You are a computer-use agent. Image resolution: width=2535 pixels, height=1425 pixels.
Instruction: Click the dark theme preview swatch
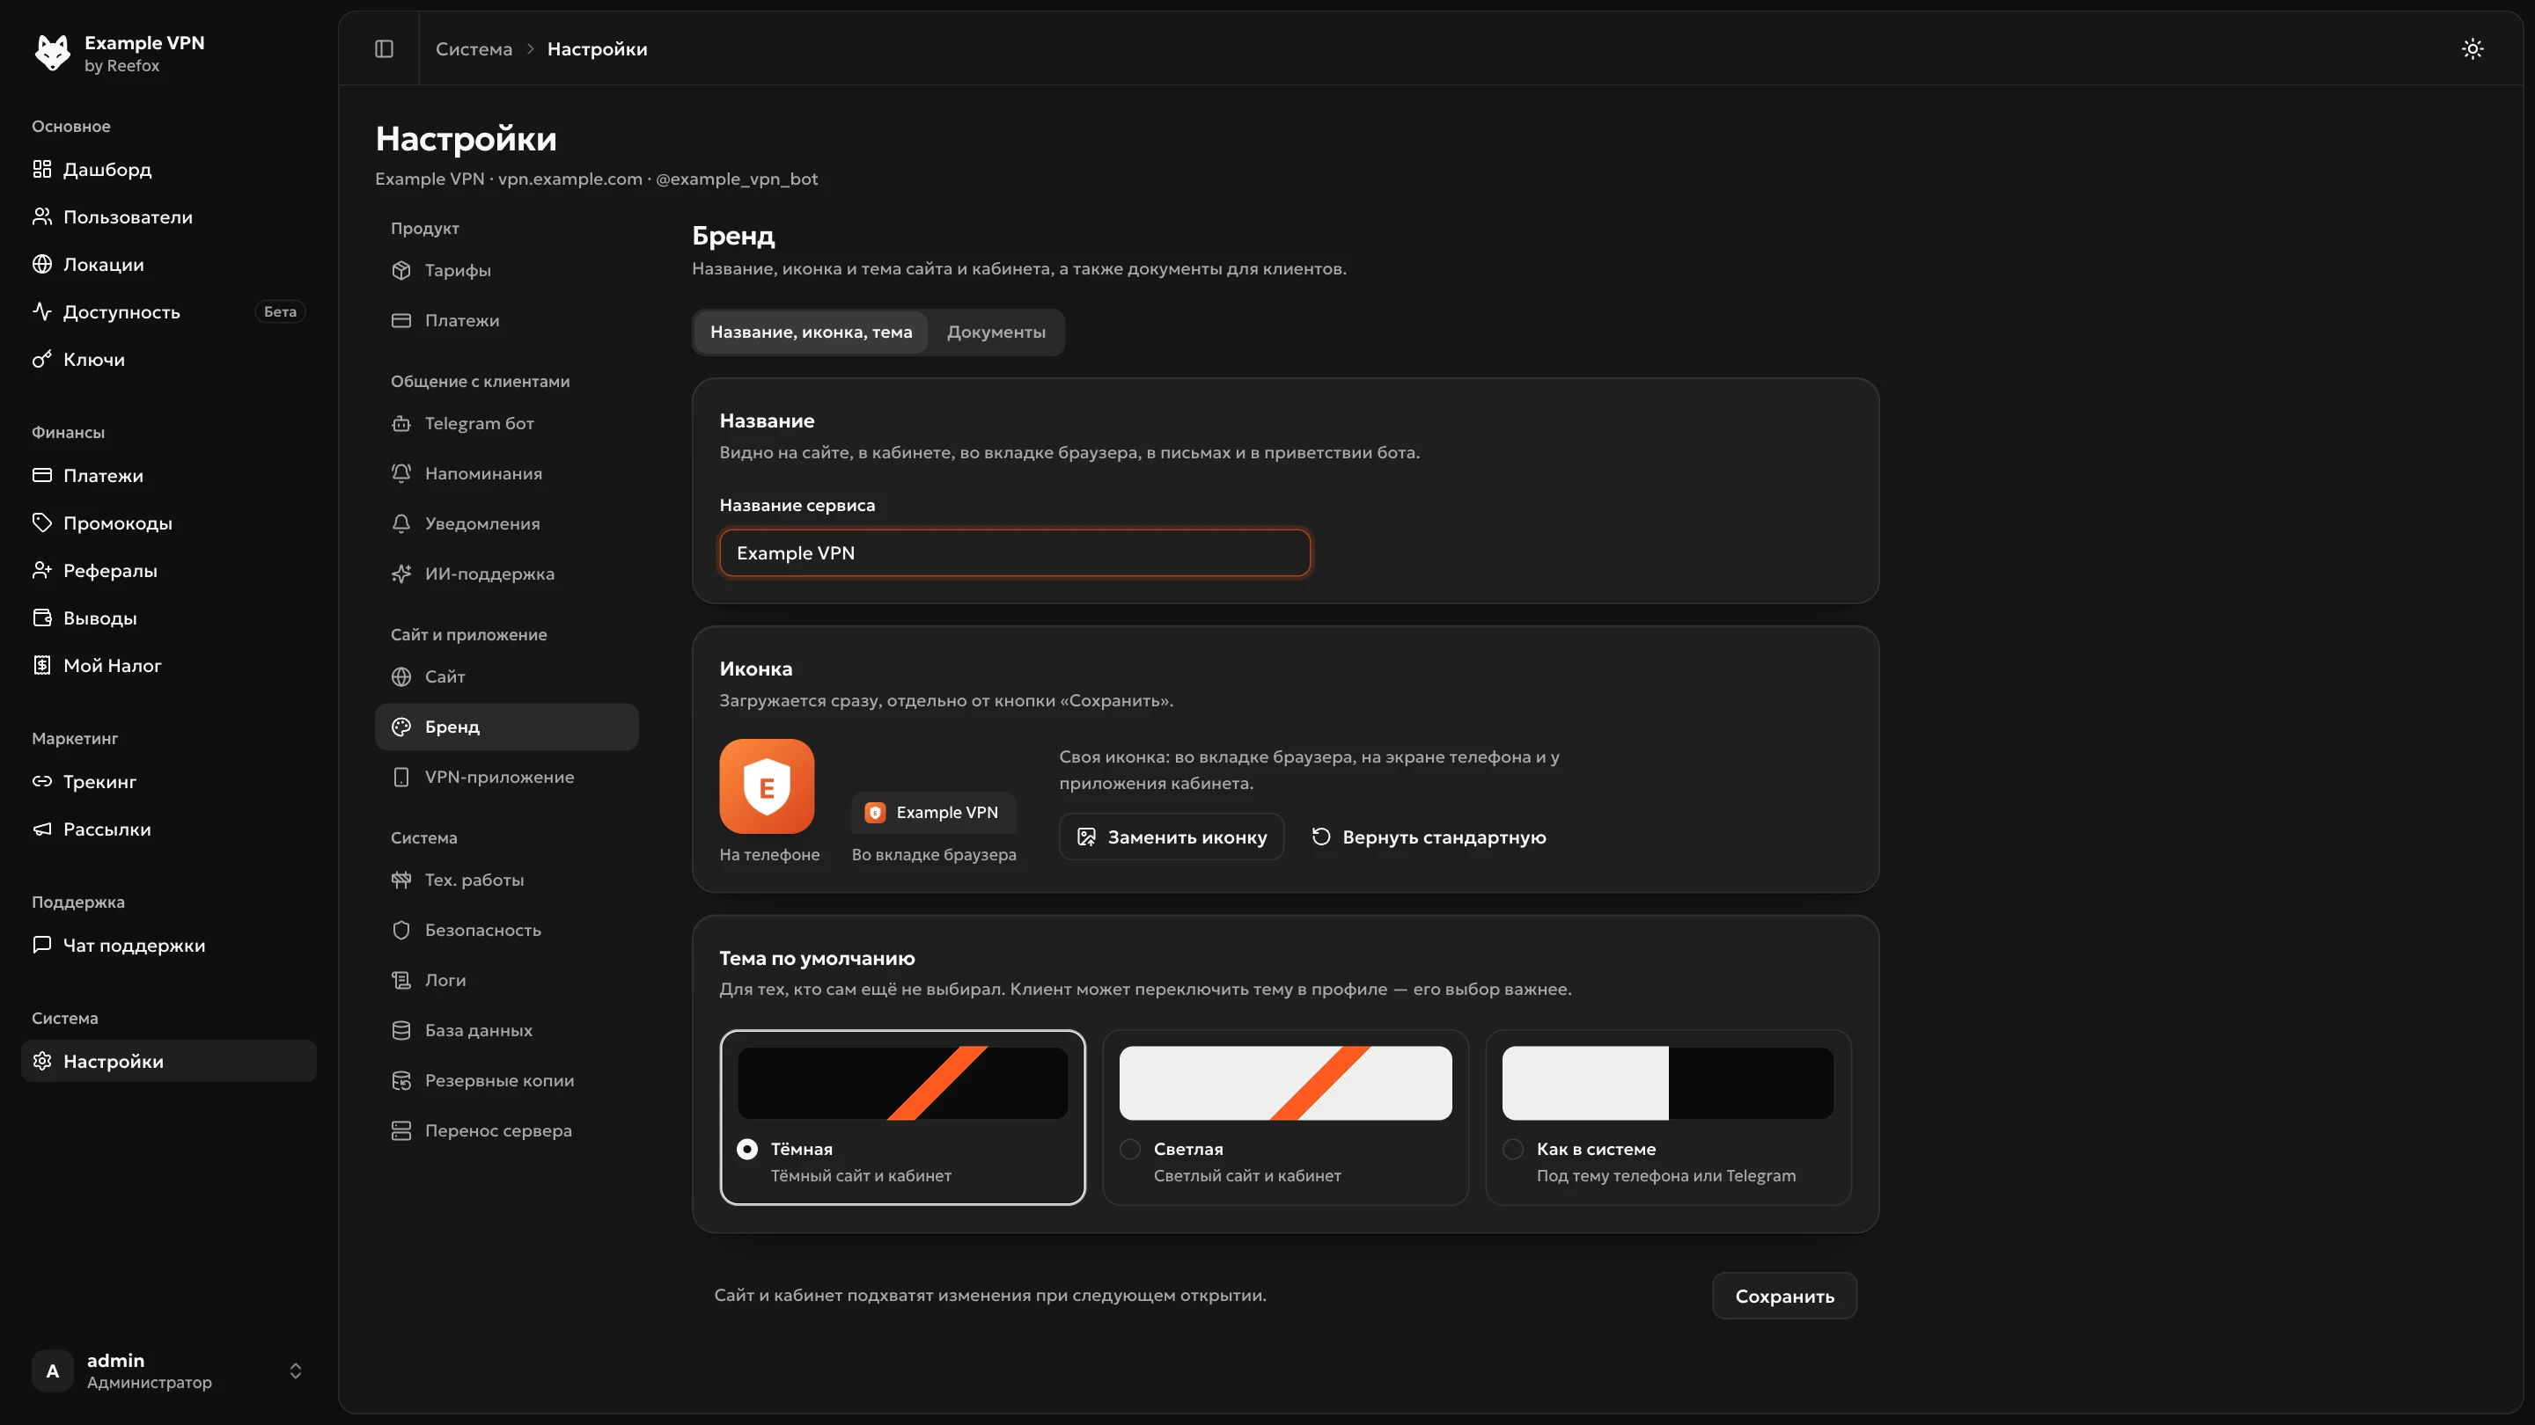[902, 1083]
